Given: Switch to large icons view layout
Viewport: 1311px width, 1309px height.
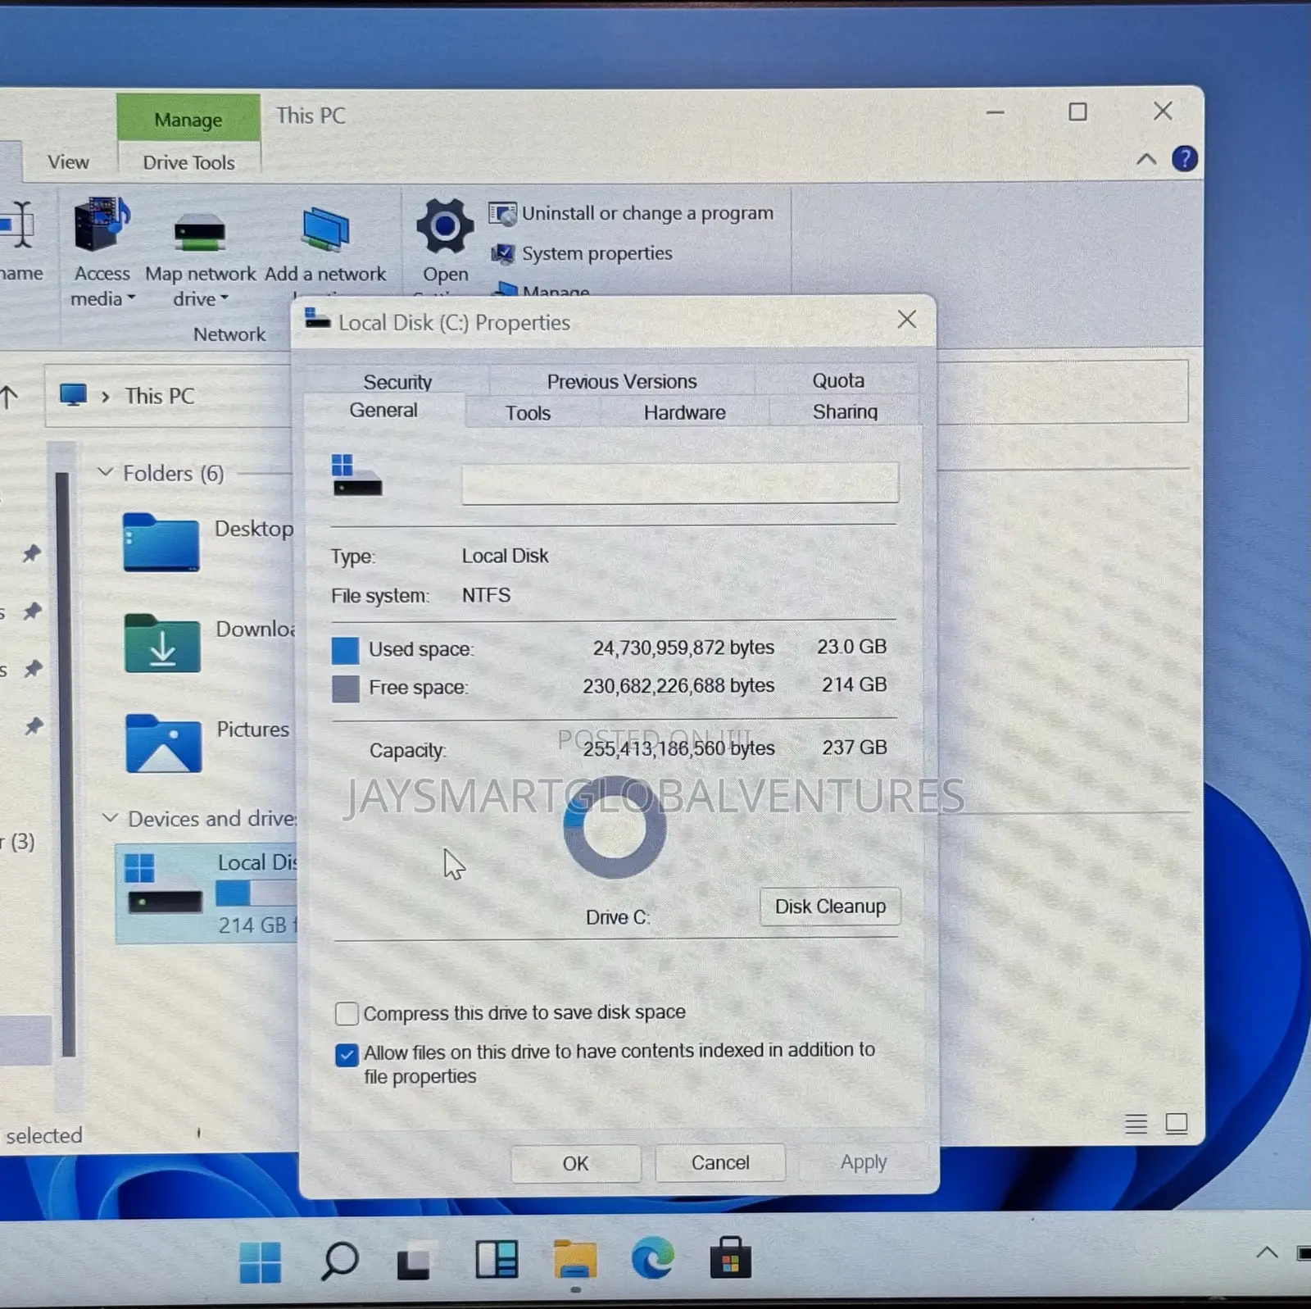Looking at the screenshot, I should click(1177, 1123).
